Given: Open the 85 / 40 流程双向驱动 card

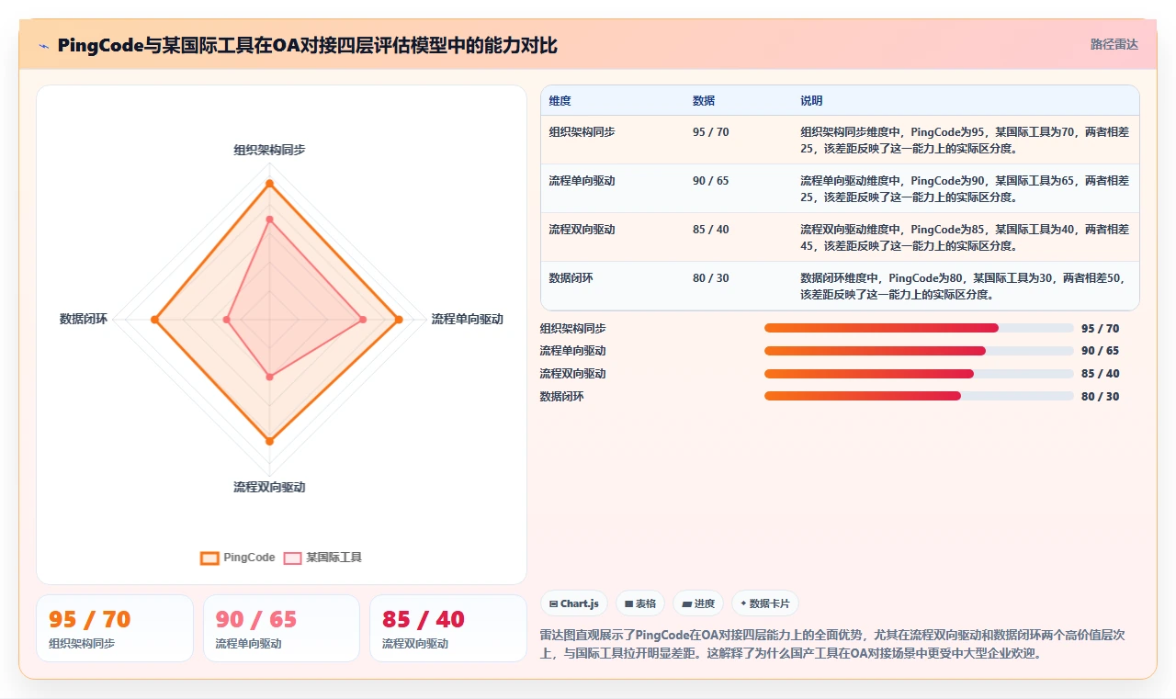Looking at the screenshot, I should (x=448, y=628).
